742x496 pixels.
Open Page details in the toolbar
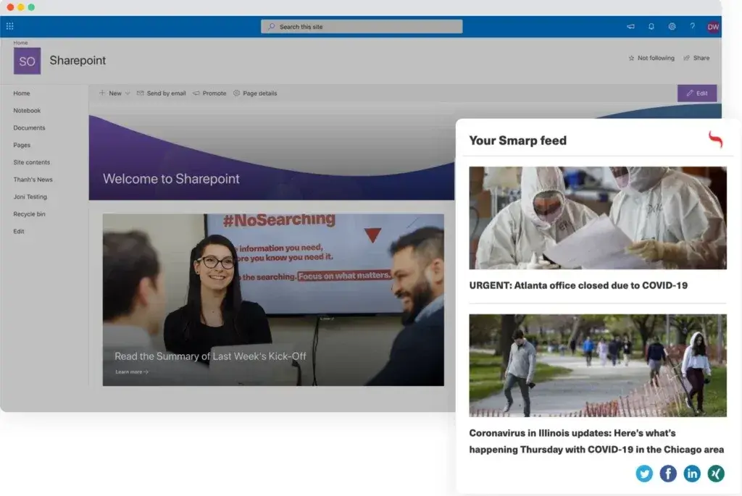(x=255, y=93)
